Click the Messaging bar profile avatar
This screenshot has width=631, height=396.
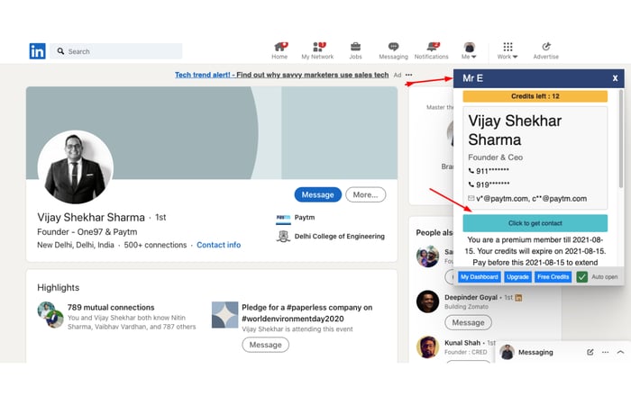click(507, 352)
